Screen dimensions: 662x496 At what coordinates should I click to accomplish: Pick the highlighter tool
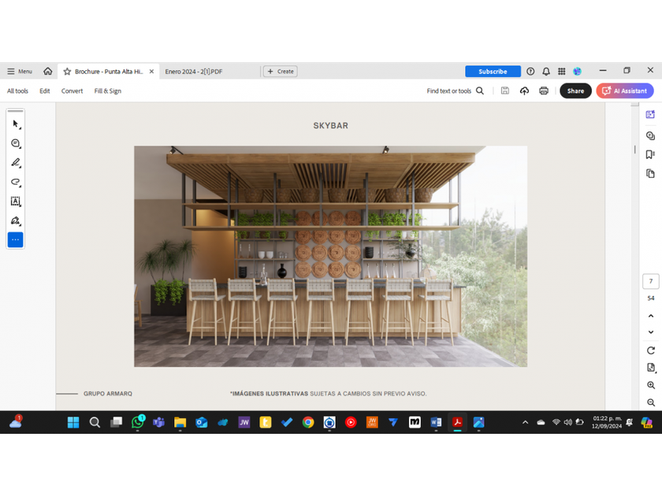pyautogui.click(x=15, y=163)
